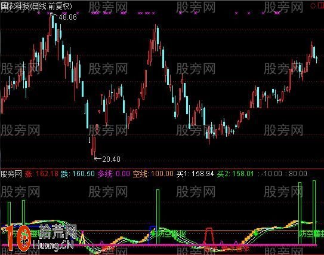Viewport: 324px width, 255px height.
Task: Click the 80.00 indicator value
Action: pos(298,174)
